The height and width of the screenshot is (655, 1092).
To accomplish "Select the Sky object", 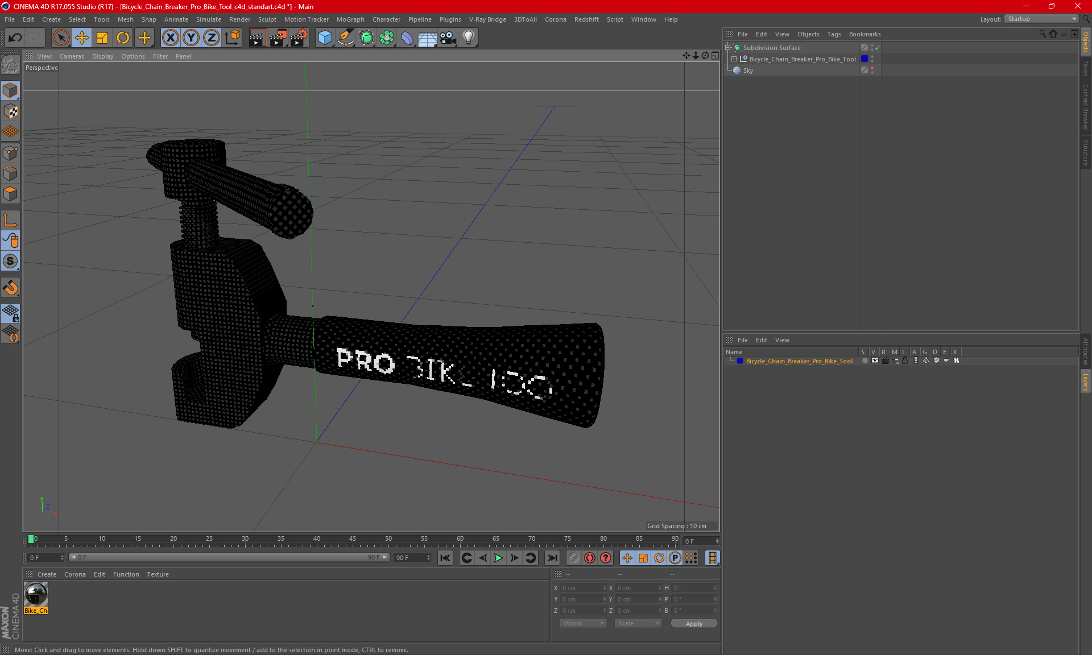I will (x=748, y=71).
